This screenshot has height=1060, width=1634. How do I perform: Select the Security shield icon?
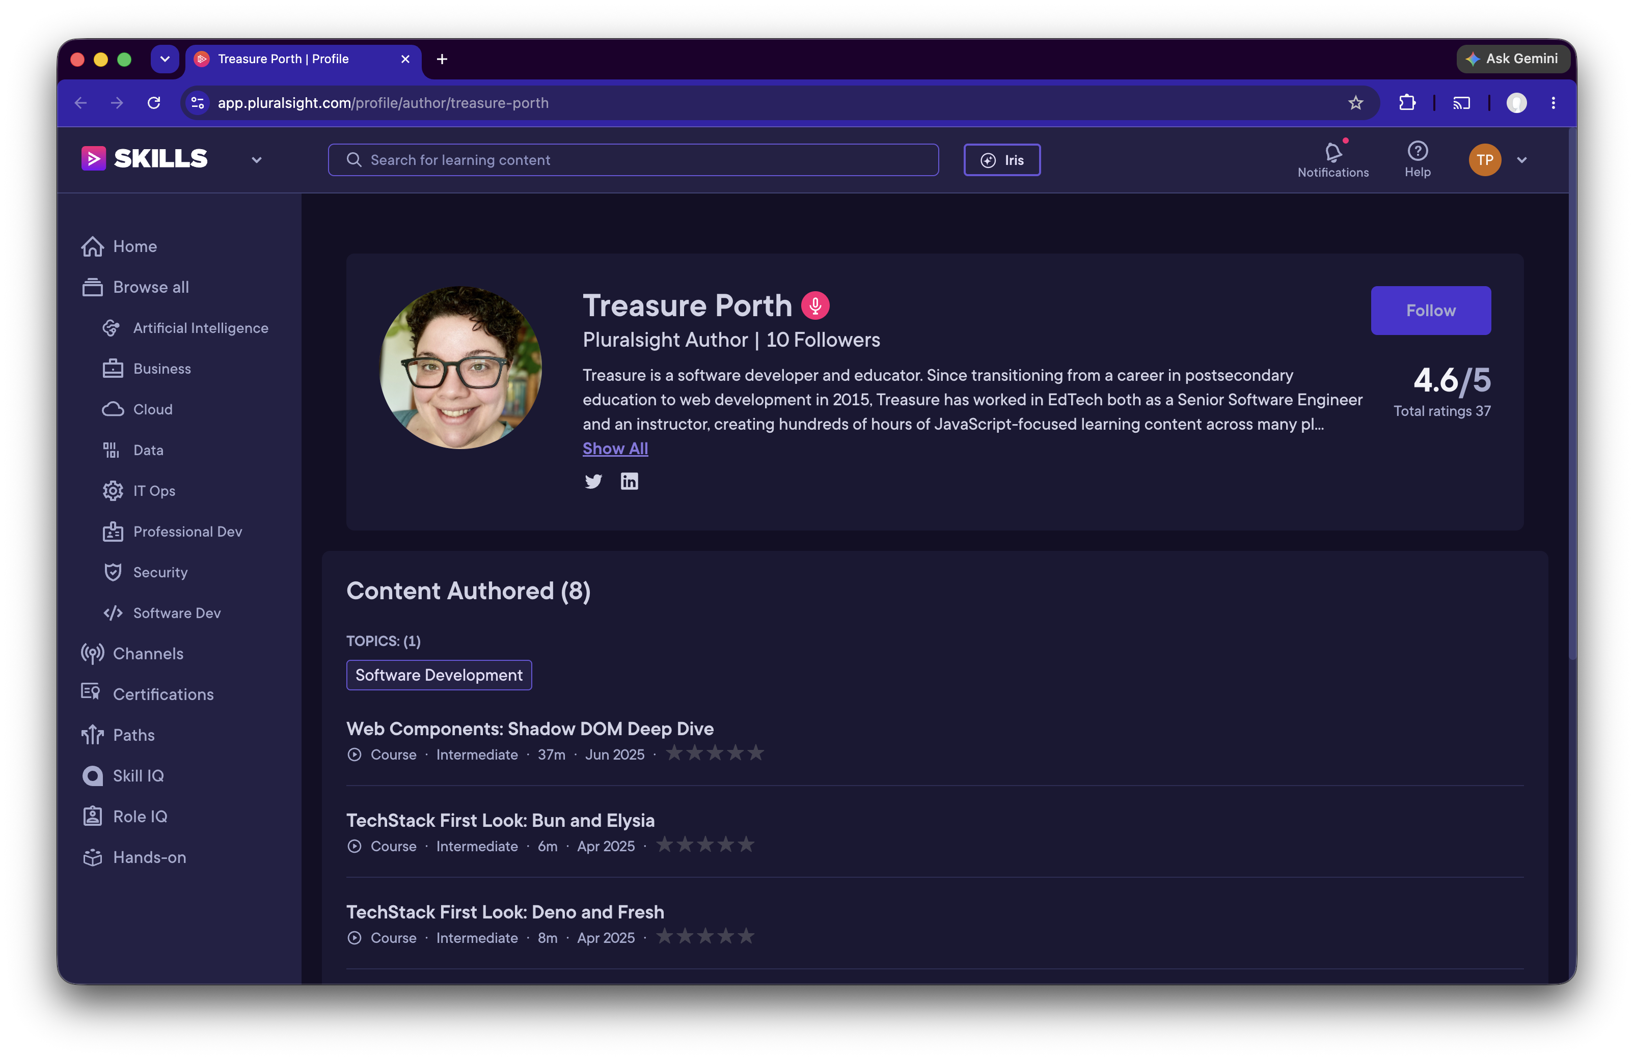(x=113, y=572)
